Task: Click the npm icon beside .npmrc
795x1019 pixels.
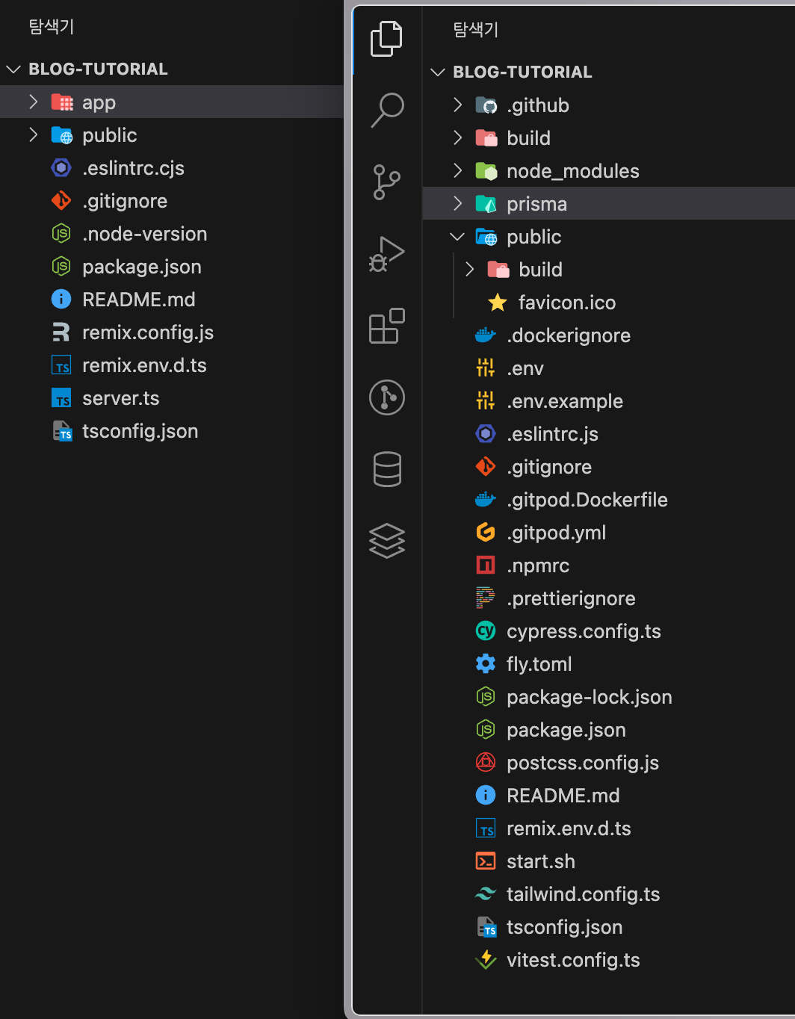Action: coord(486,566)
